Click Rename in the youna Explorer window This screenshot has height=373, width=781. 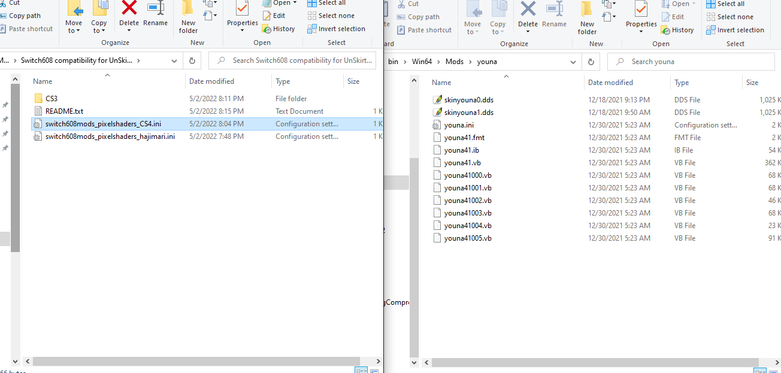tap(555, 16)
